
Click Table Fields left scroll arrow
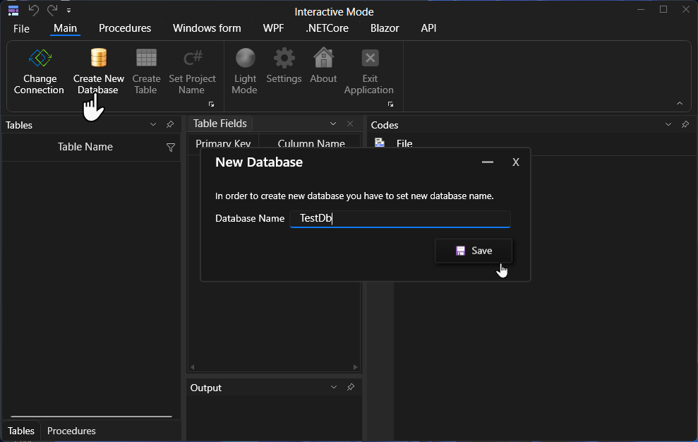(192, 367)
